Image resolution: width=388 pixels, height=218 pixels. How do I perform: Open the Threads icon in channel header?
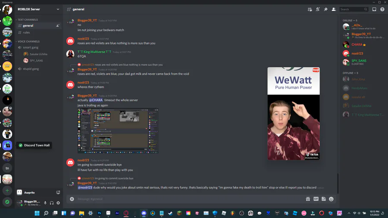(x=310, y=9)
